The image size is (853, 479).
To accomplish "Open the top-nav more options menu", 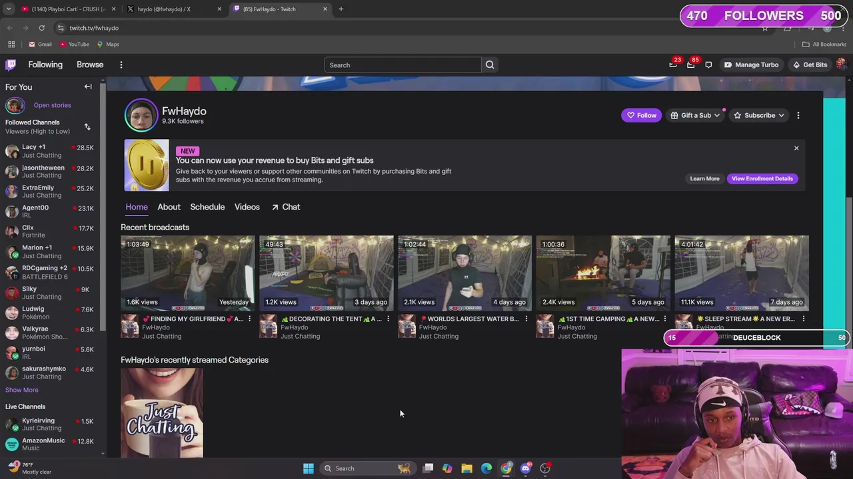I will [121, 65].
